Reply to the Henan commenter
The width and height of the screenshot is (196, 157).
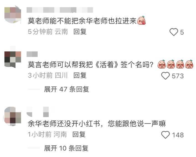(79, 134)
